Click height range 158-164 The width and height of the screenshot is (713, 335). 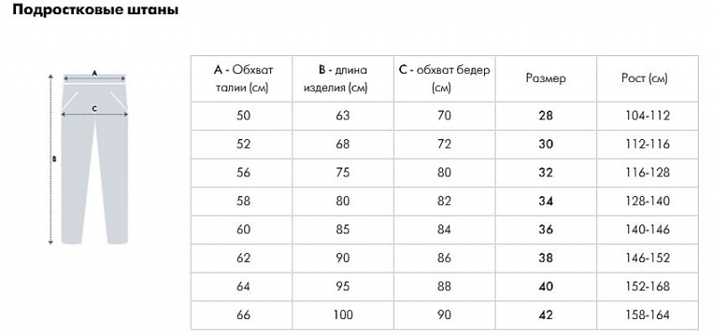coord(648,315)
